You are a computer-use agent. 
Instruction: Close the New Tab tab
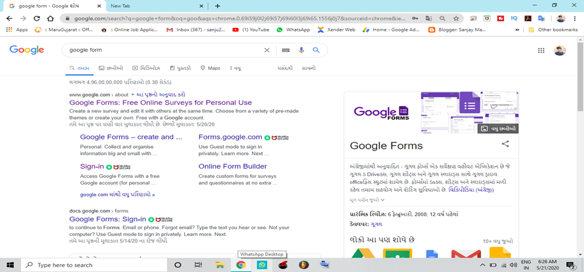point(201,6)
